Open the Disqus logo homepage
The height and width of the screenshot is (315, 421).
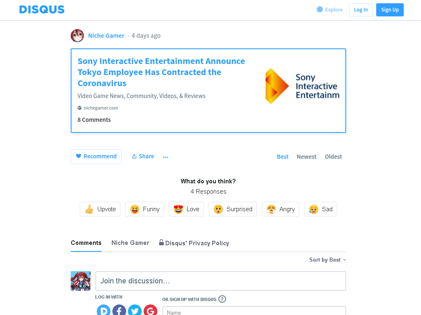pos(42,10)
